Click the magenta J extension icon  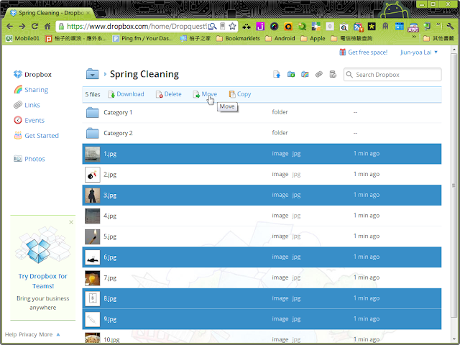click(260, 27)
